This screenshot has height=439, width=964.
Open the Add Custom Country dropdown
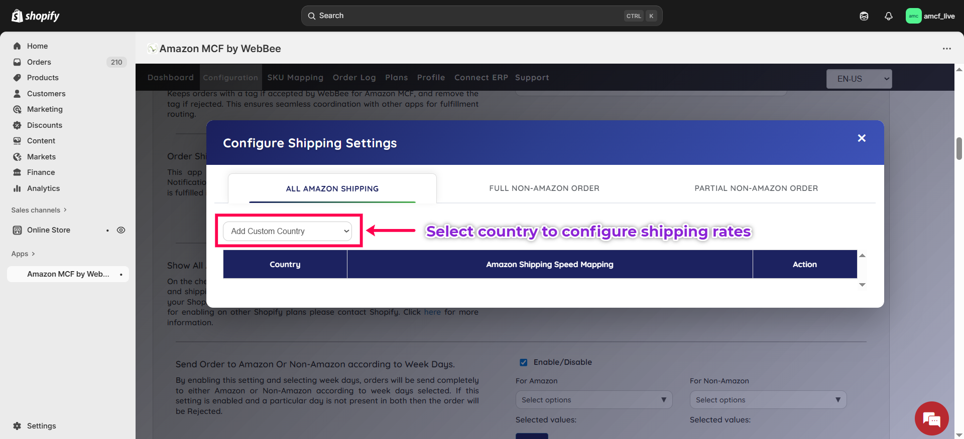(287, 231)
